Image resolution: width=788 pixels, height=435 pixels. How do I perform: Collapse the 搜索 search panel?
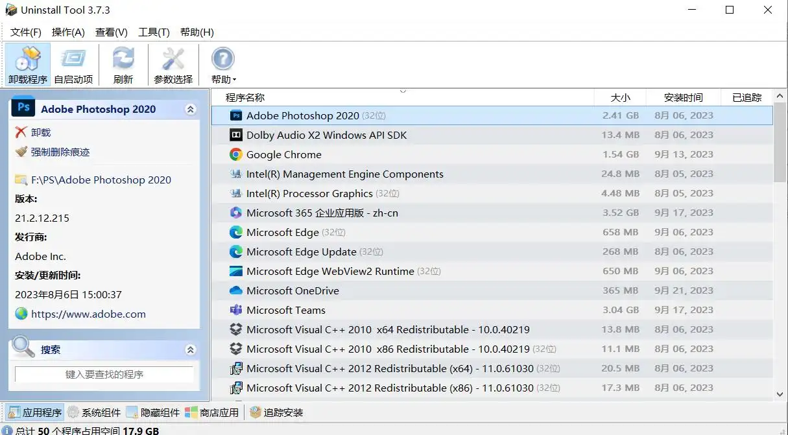click(x=191, y=349)
